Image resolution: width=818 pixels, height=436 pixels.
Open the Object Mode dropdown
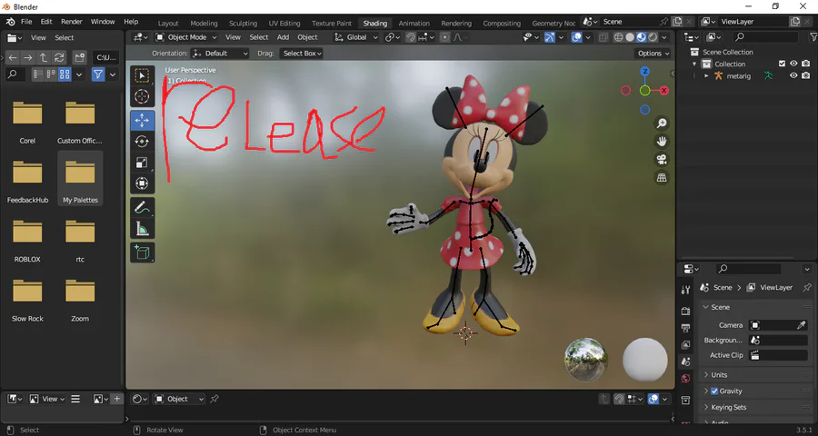[x=186, y=37]
